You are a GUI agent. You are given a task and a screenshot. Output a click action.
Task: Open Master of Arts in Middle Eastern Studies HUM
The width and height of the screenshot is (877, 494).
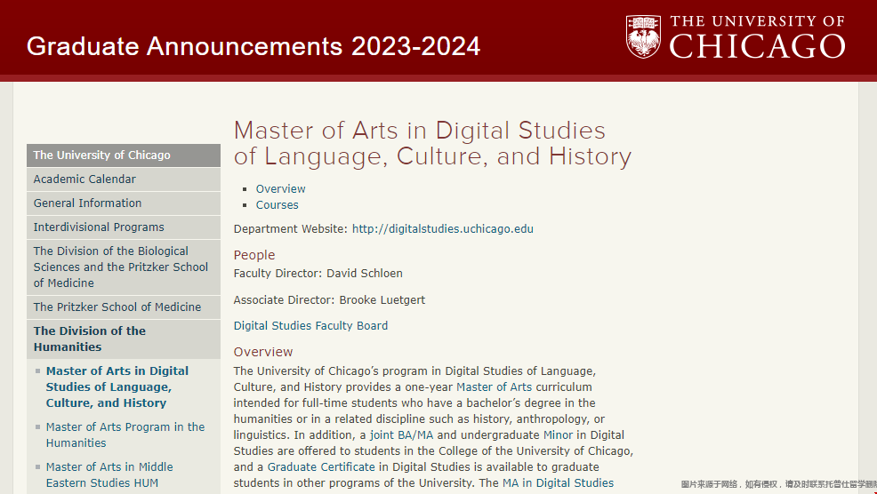coord(109,475)
